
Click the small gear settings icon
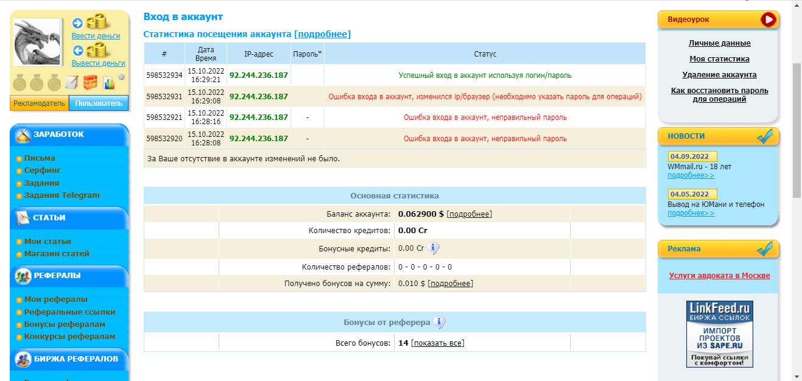(x=122, y=77)
